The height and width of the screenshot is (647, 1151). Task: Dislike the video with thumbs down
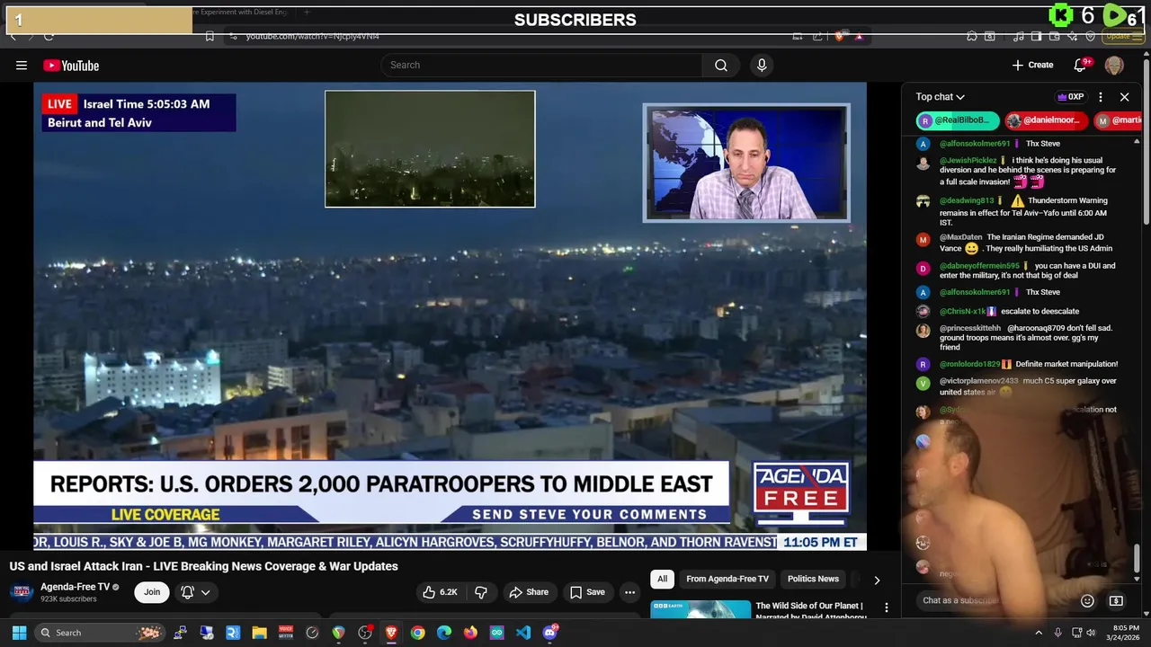481,592
